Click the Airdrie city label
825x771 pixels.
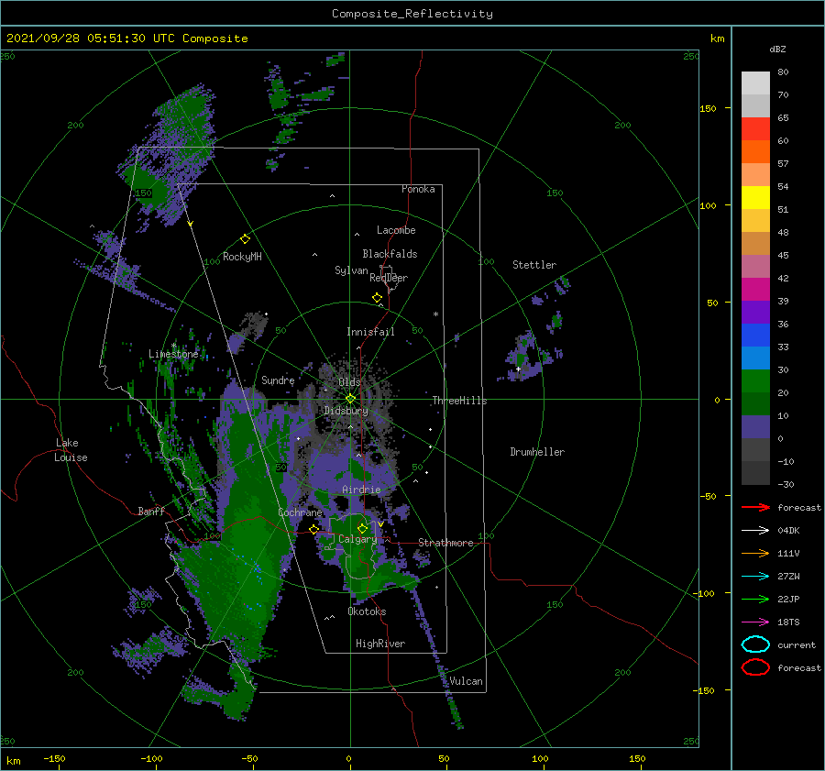[x=361, y=490]
